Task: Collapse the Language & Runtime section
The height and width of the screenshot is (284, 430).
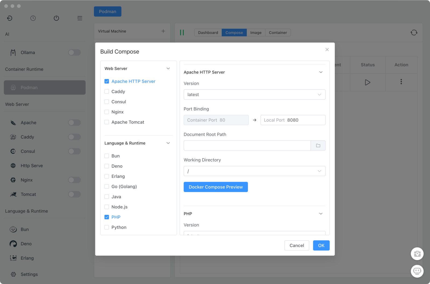Action: [168, 143]
